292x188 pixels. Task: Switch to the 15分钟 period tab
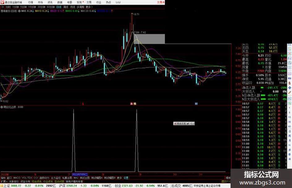(32, 7)
